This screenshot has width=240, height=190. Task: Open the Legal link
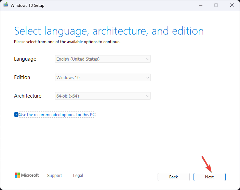pos(78,175)
